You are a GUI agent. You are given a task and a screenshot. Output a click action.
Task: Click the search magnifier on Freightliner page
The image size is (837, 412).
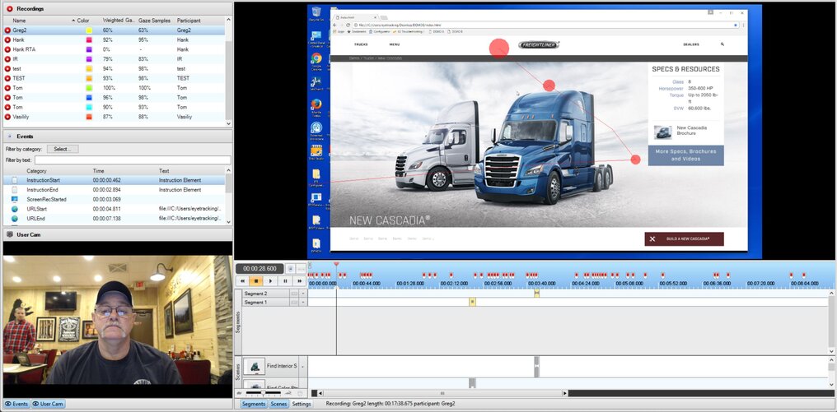click(722, 44)
